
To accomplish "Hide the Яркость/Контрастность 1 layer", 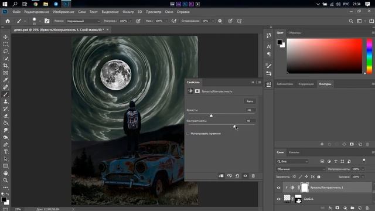I will click(x=279, y=188).
